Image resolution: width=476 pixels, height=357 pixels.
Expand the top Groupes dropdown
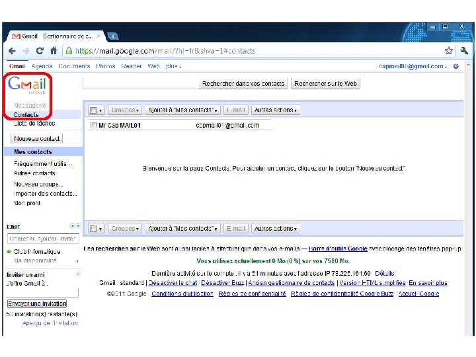[124, 110]
